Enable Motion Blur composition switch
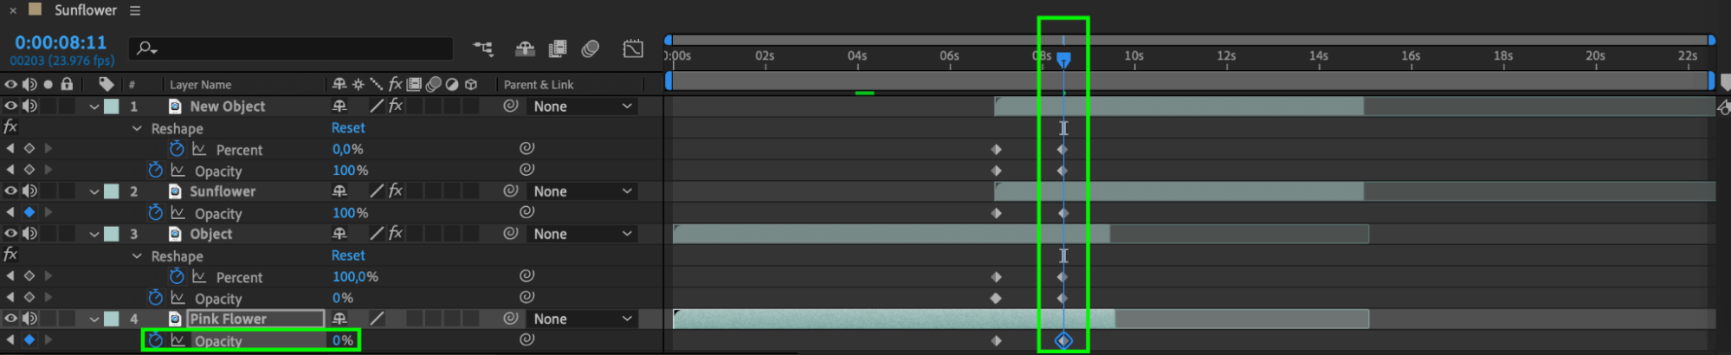The height and width of the screenshot is (355, 1731). pyautogui.click(x=591, y=48)
